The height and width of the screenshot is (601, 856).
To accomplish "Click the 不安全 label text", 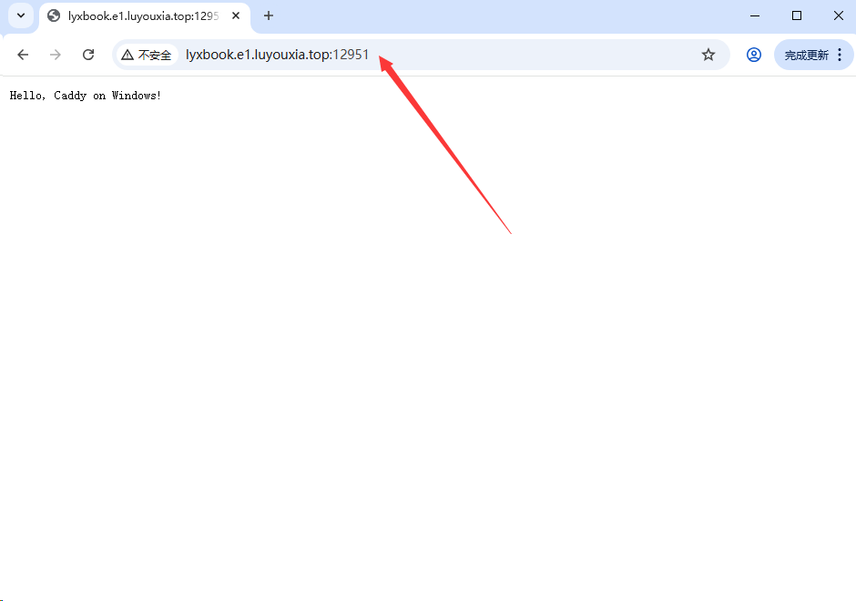I will (x=155, y=55).
